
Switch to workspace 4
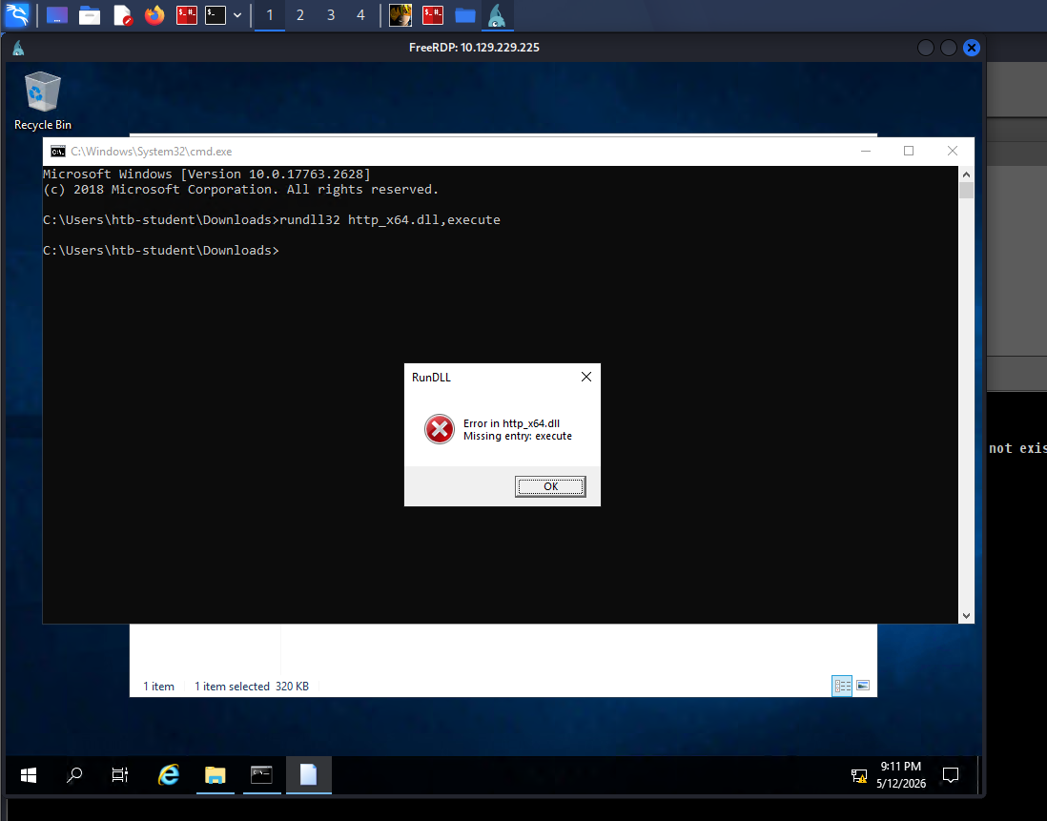click(360, 15)
